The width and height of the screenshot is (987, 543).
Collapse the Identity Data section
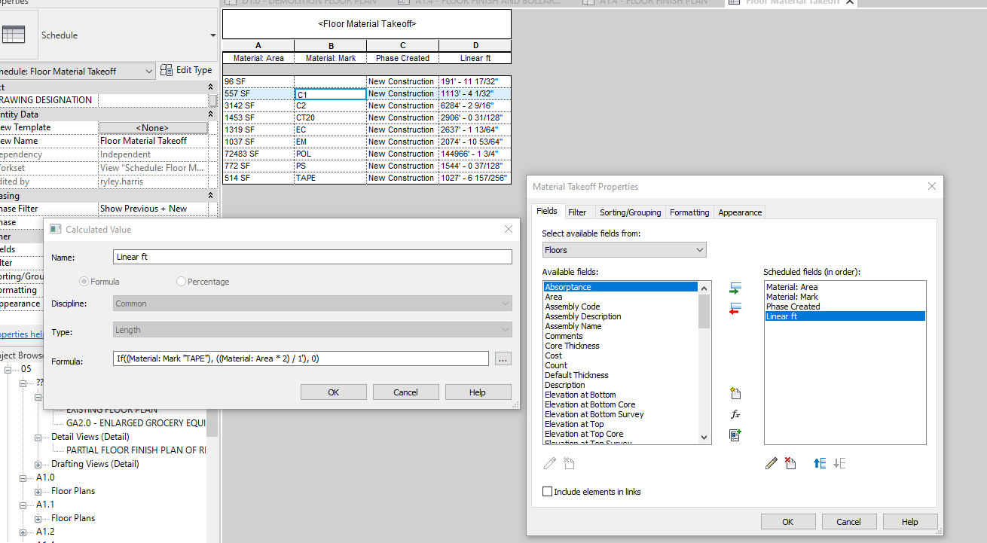[x=211, y=114]
